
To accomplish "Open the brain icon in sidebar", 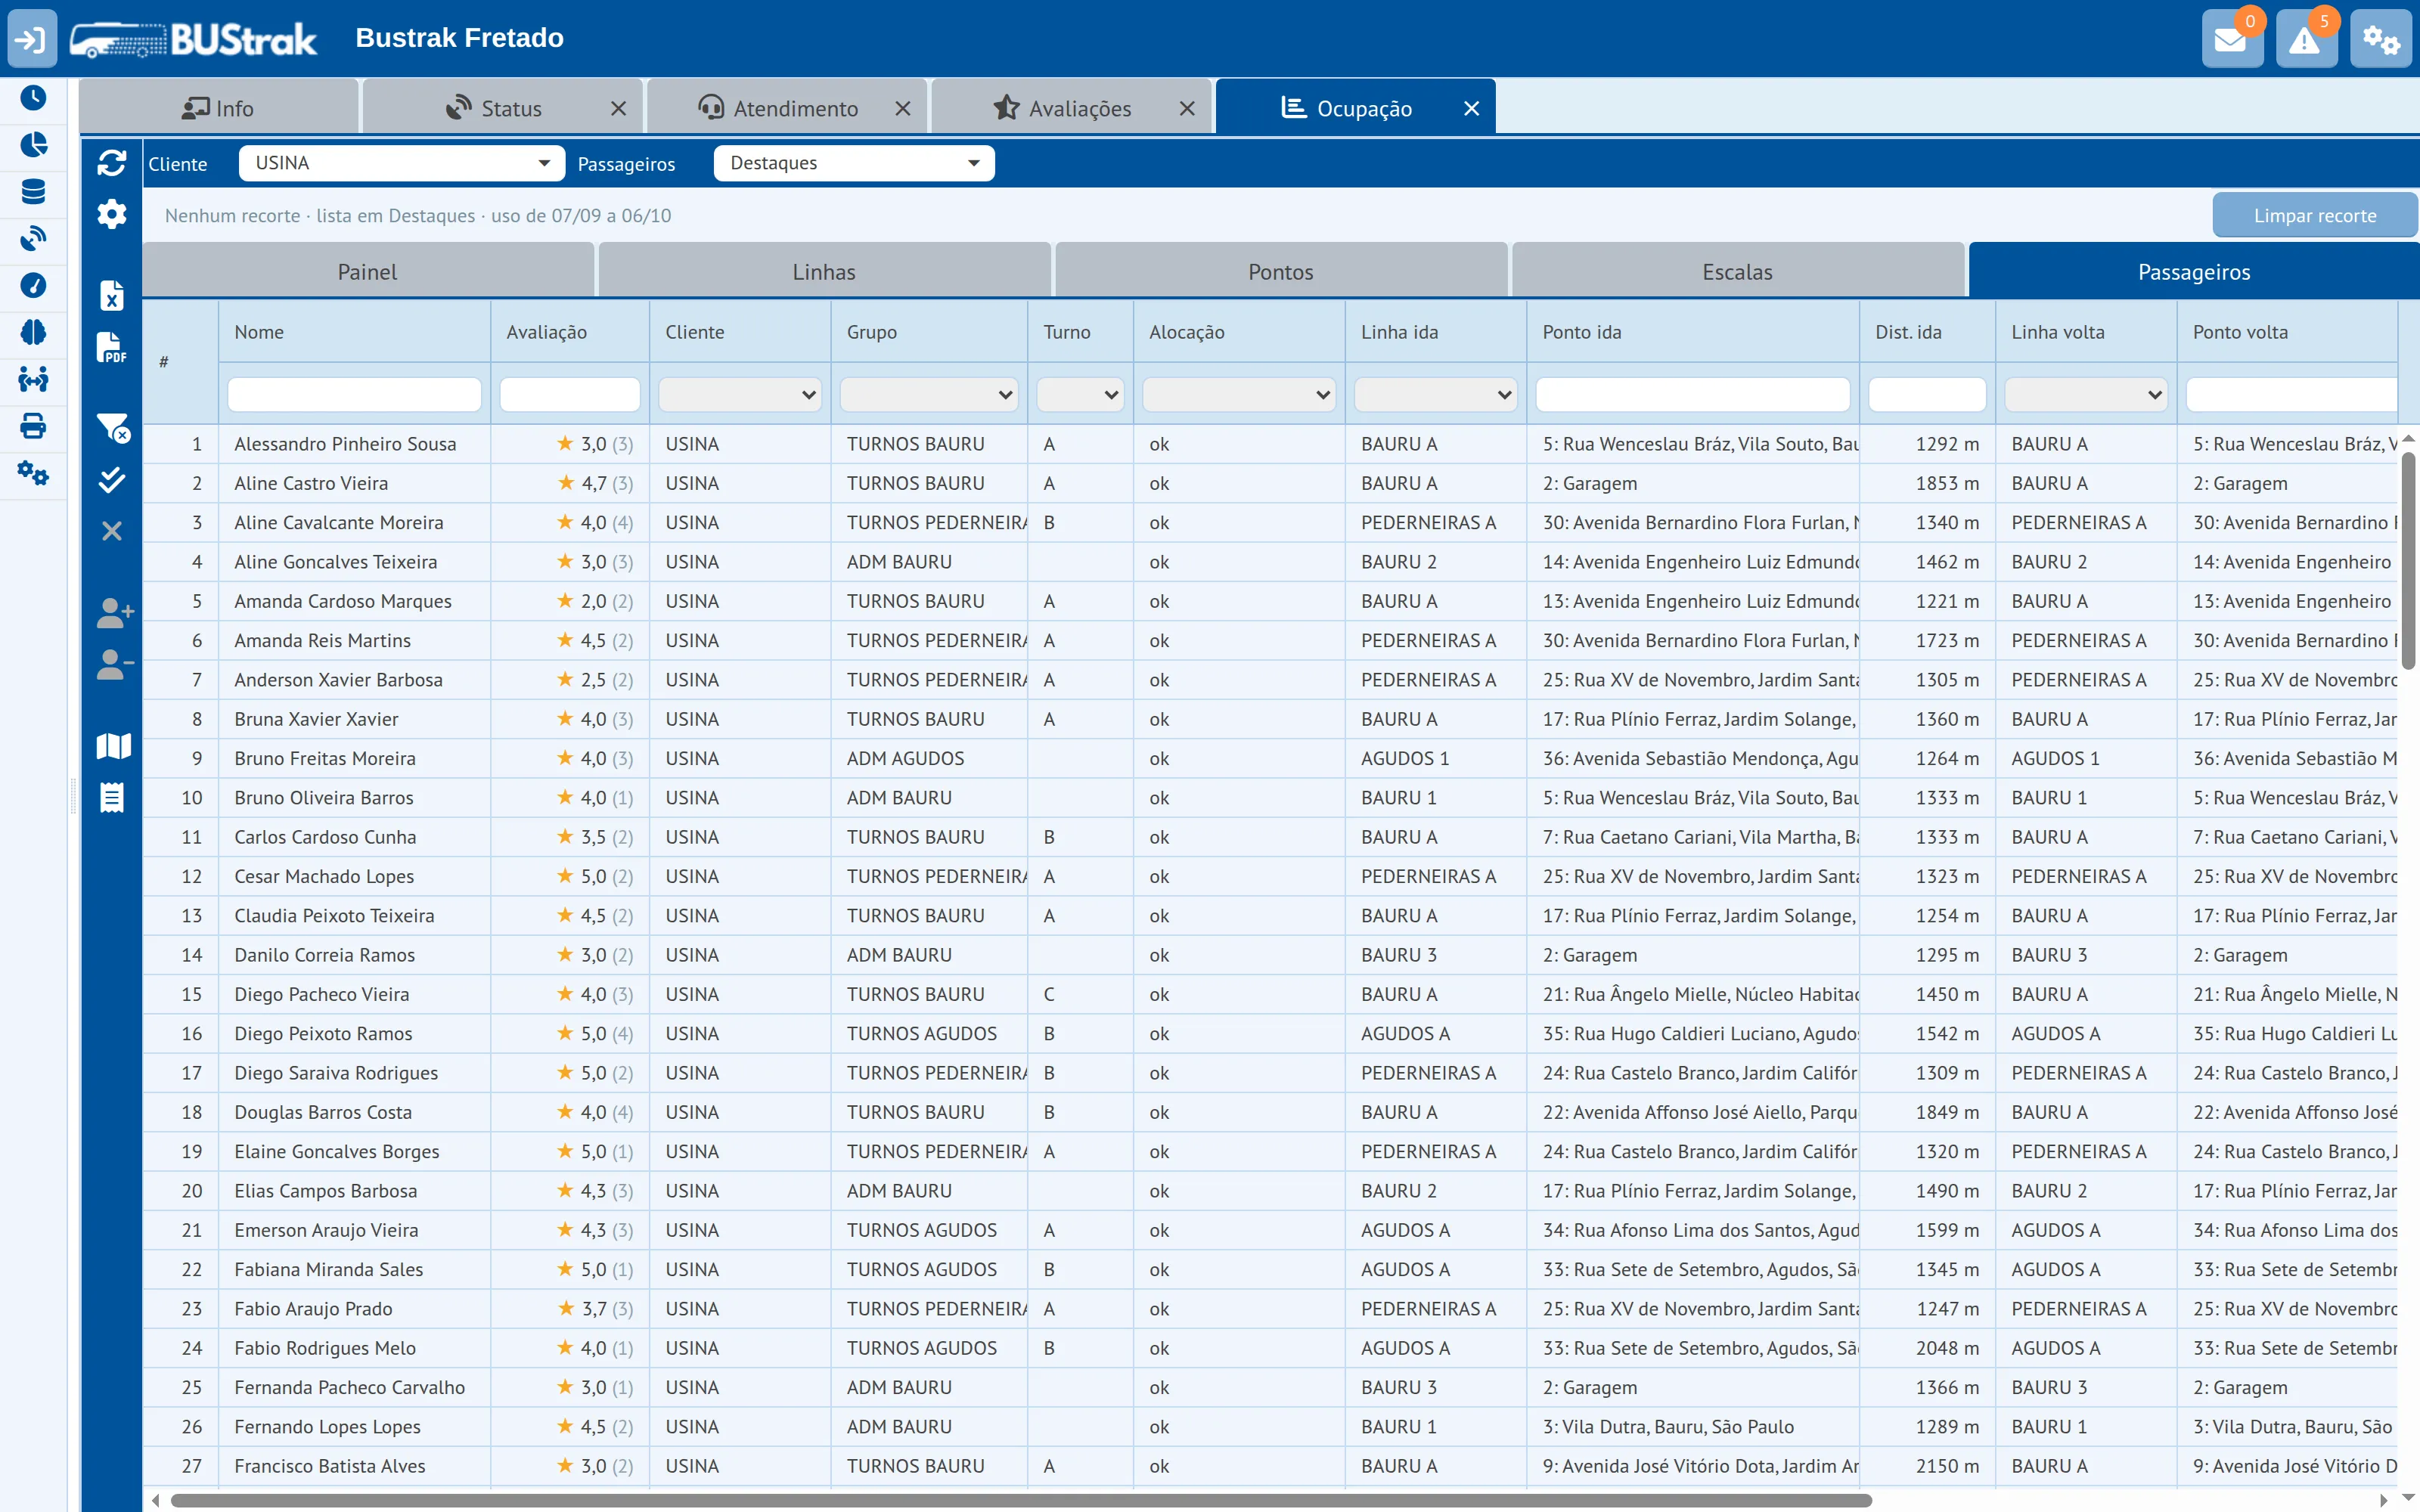I will pos(33,332).
